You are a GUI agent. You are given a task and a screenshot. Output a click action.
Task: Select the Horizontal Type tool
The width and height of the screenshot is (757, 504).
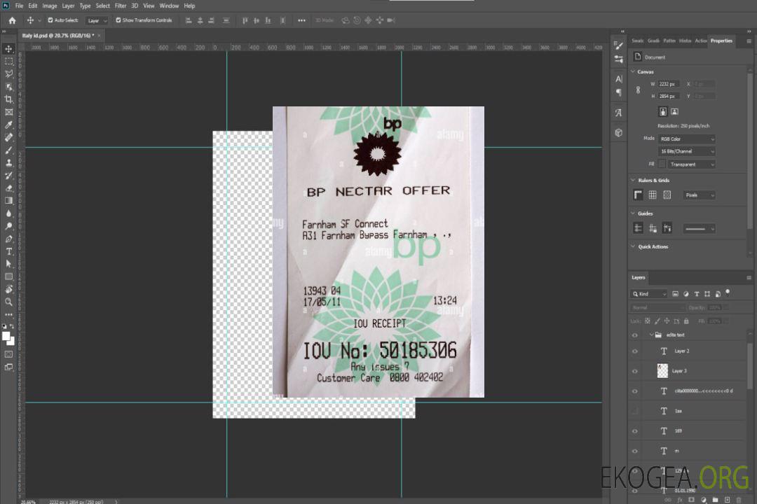(x=8, y=251)
